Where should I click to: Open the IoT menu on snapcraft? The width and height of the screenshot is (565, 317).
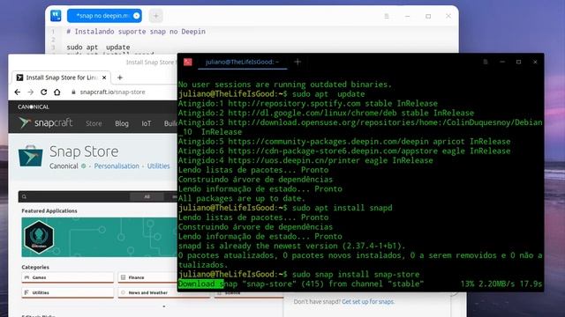point(146,123)
